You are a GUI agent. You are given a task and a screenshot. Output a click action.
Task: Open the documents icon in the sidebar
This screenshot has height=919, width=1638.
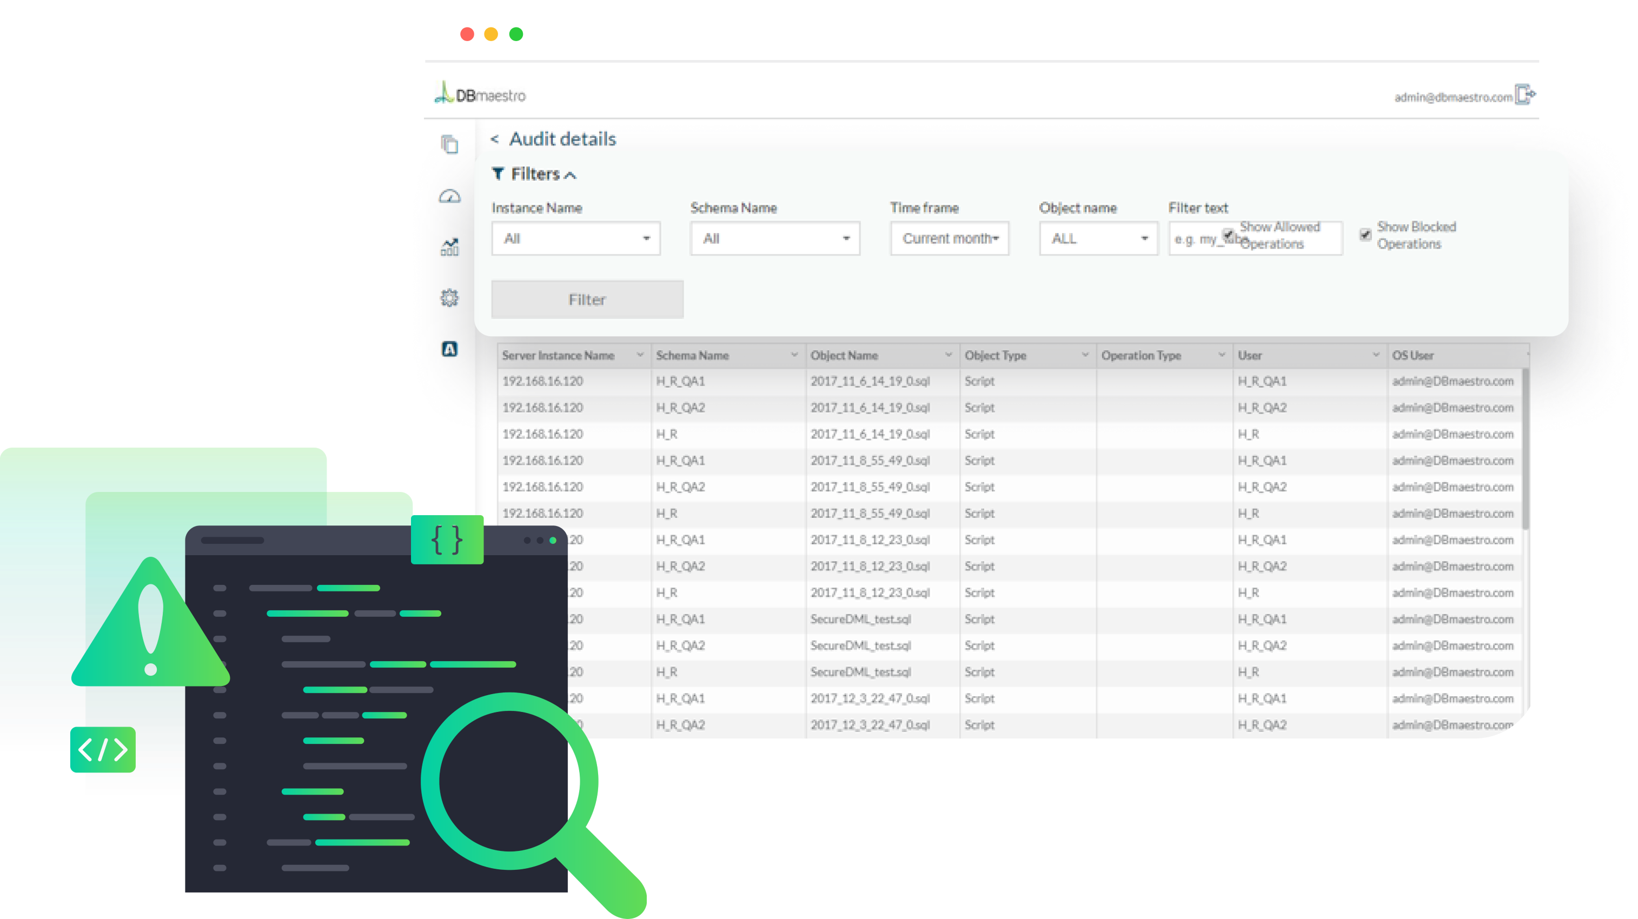pos(449,144)
